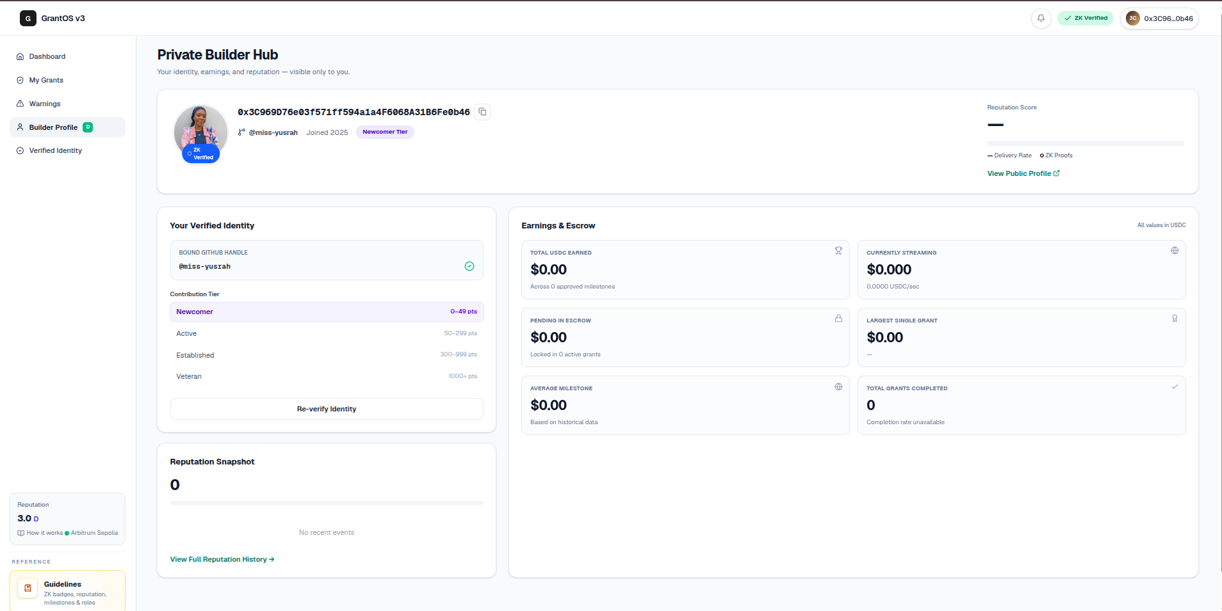The width and height of the screenshot is (1222, 611).
Task: Click Locked in 0 active grants text
Action: tap(566, 354)
